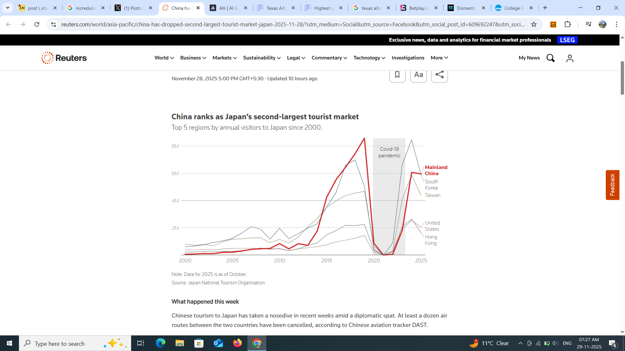Expand the World navigation dropdown
The width and height of the screenshot is (625, 351).
pyautogui.click(x=164, y=58)
